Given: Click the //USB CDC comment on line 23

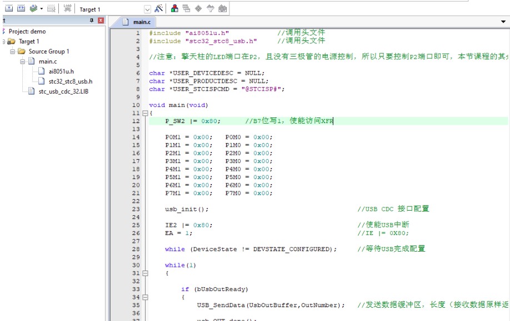Looking at the screenshot, I should pos(393,209).
